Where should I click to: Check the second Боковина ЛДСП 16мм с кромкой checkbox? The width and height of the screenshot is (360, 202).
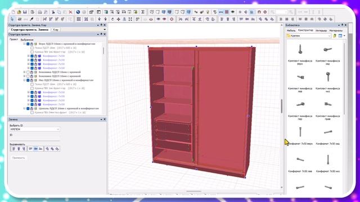[28, 76]
